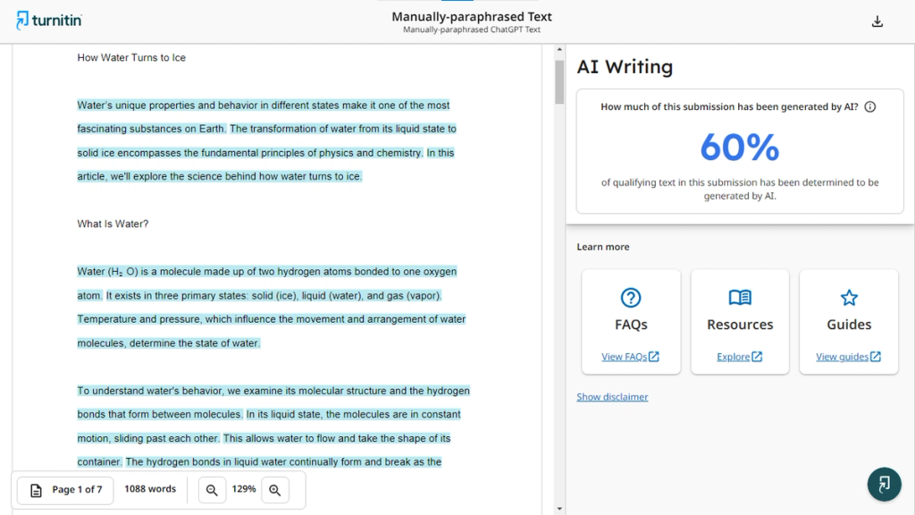915x515 pixels.
Task: Open the teal chat bubble in the corner
Action: point(884,484)
